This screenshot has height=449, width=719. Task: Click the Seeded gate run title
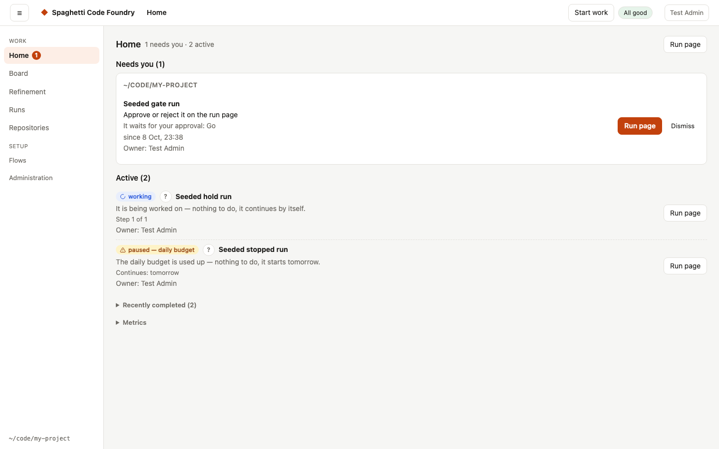click(x=151, y=104)
